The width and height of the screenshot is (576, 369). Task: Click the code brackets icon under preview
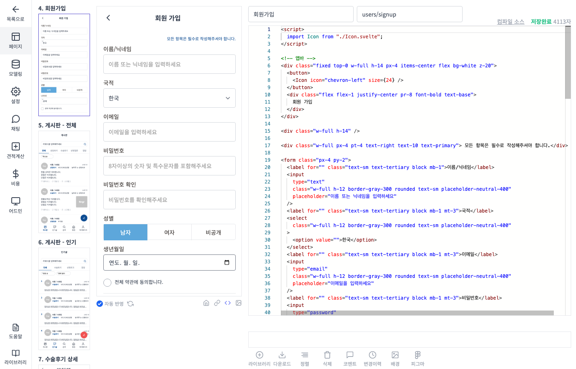point(228,303)
